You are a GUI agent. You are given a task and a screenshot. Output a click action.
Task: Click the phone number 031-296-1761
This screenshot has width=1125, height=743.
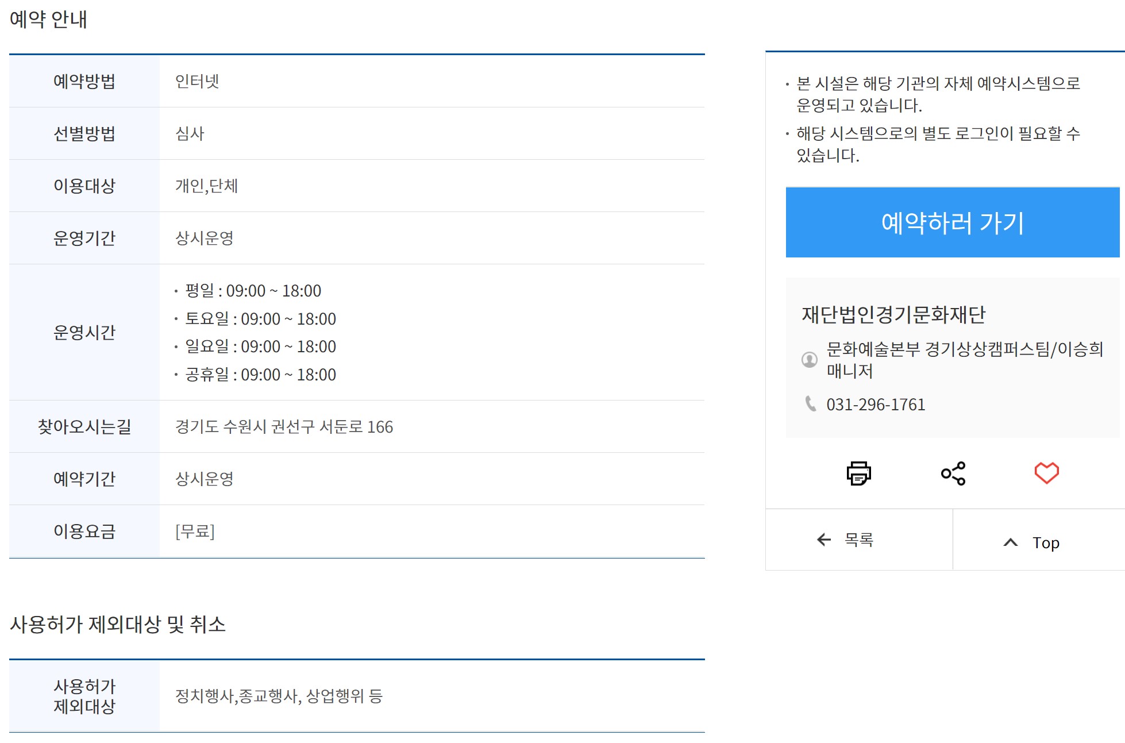(875, 405)
